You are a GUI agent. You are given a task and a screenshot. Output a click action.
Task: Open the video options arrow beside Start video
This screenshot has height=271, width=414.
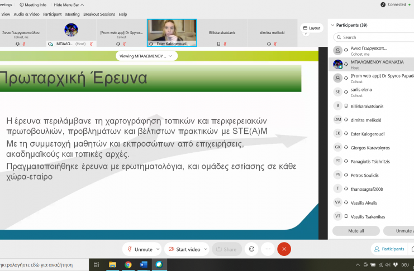click(206, 249)
